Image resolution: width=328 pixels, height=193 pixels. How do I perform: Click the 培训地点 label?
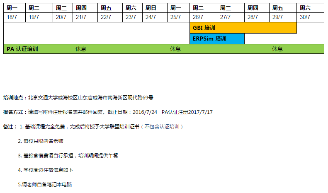[x=13, y=98]
